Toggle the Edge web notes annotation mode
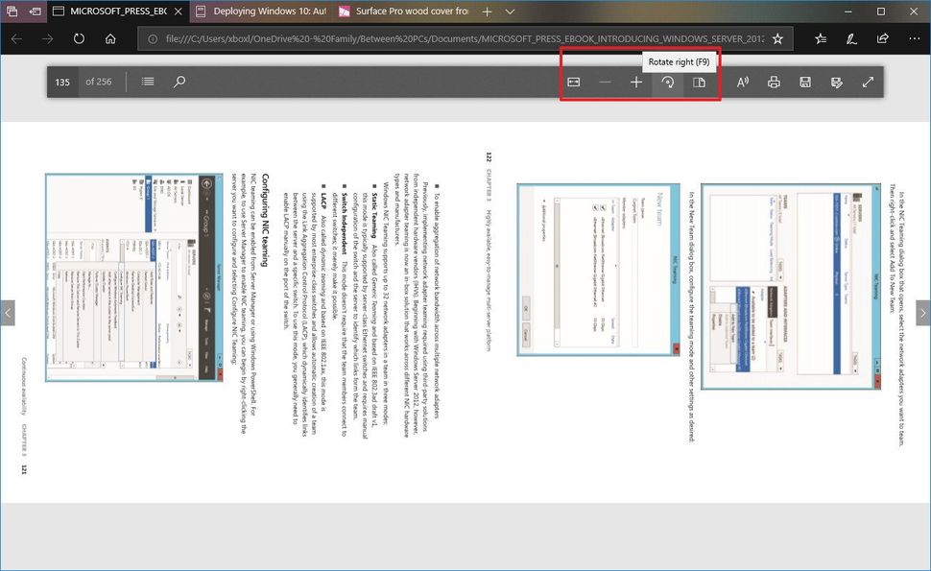The image size is (931, 571). (853, 38)
